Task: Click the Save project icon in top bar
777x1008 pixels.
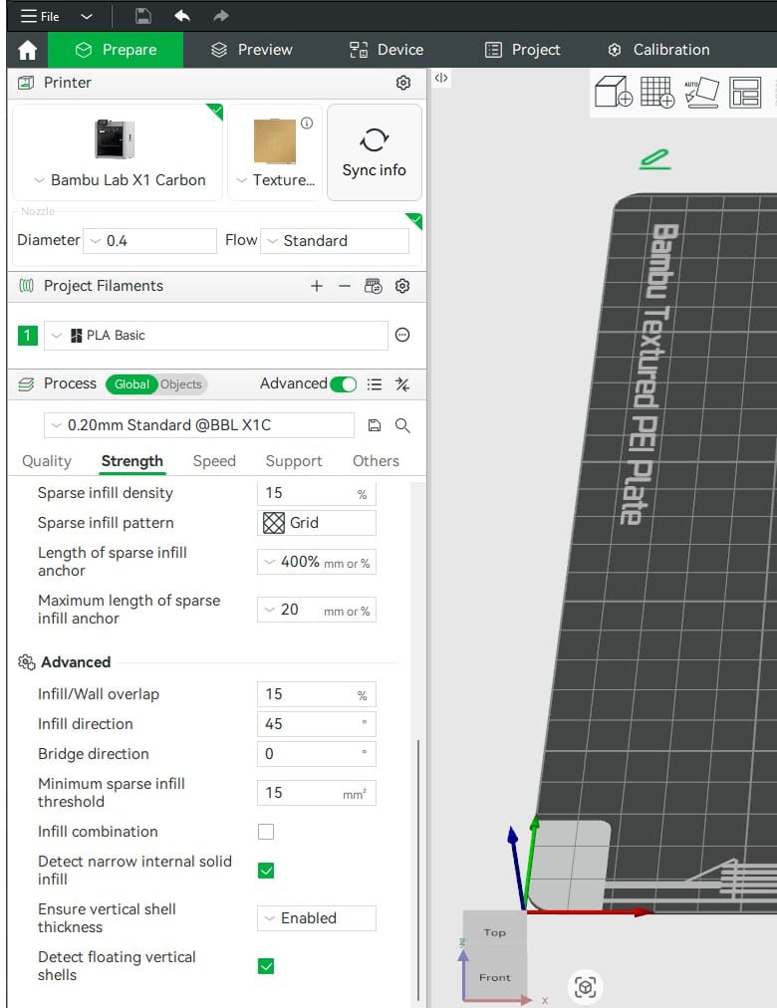Action: (143, 16)
